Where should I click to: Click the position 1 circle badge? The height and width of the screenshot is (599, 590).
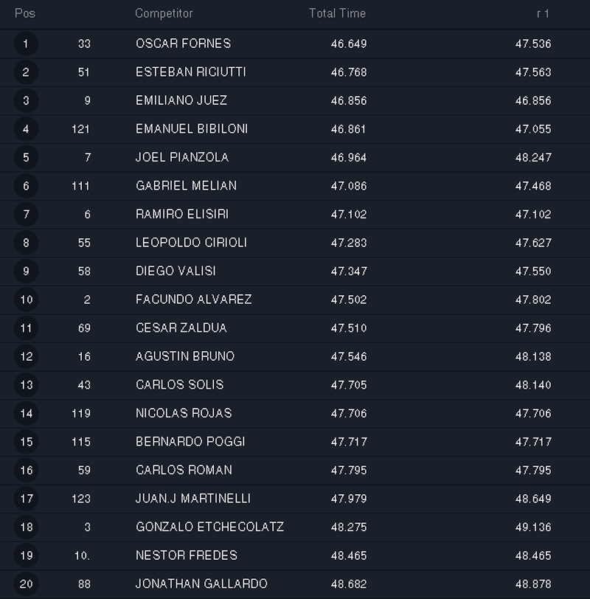click(26, 44)
